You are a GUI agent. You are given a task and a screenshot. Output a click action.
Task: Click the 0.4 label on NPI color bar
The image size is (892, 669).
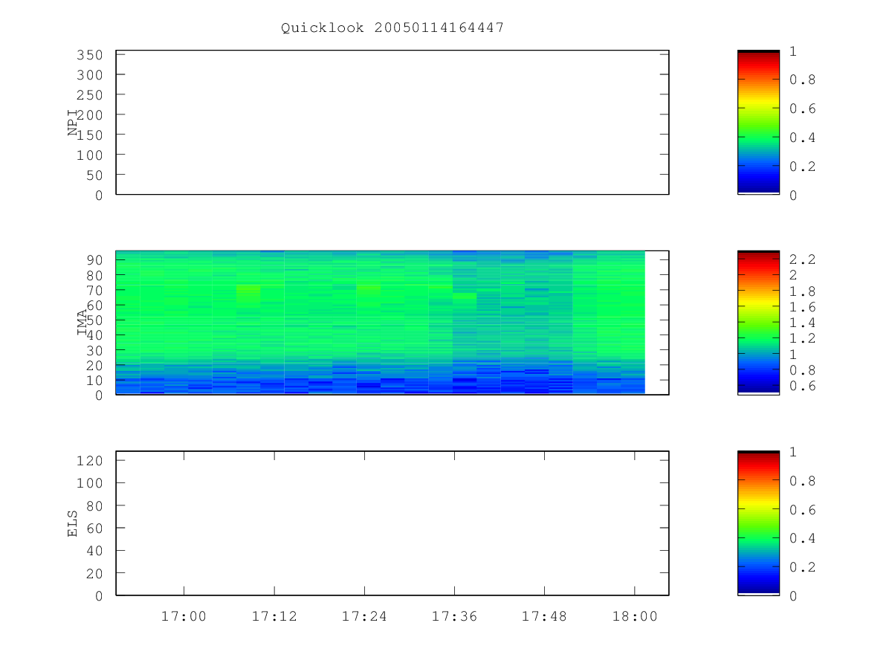click(x=801, y=138)
